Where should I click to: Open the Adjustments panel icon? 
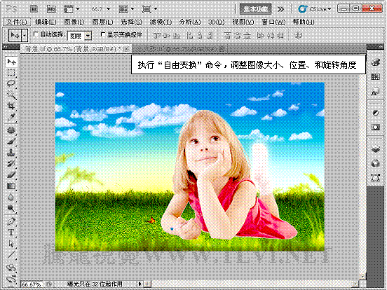(x=375, y=113)
